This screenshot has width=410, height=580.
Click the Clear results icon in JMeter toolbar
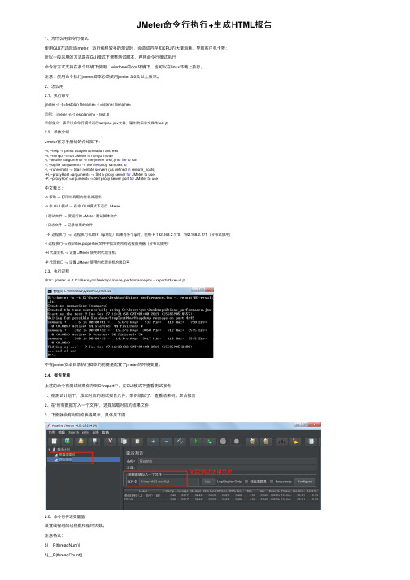252,441
